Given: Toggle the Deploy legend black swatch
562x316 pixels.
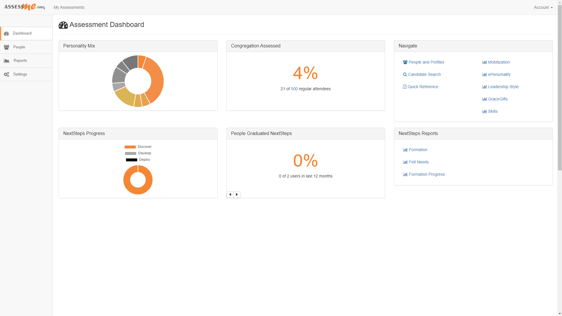Looking at the screenshot, I should [x=131, y=160].
